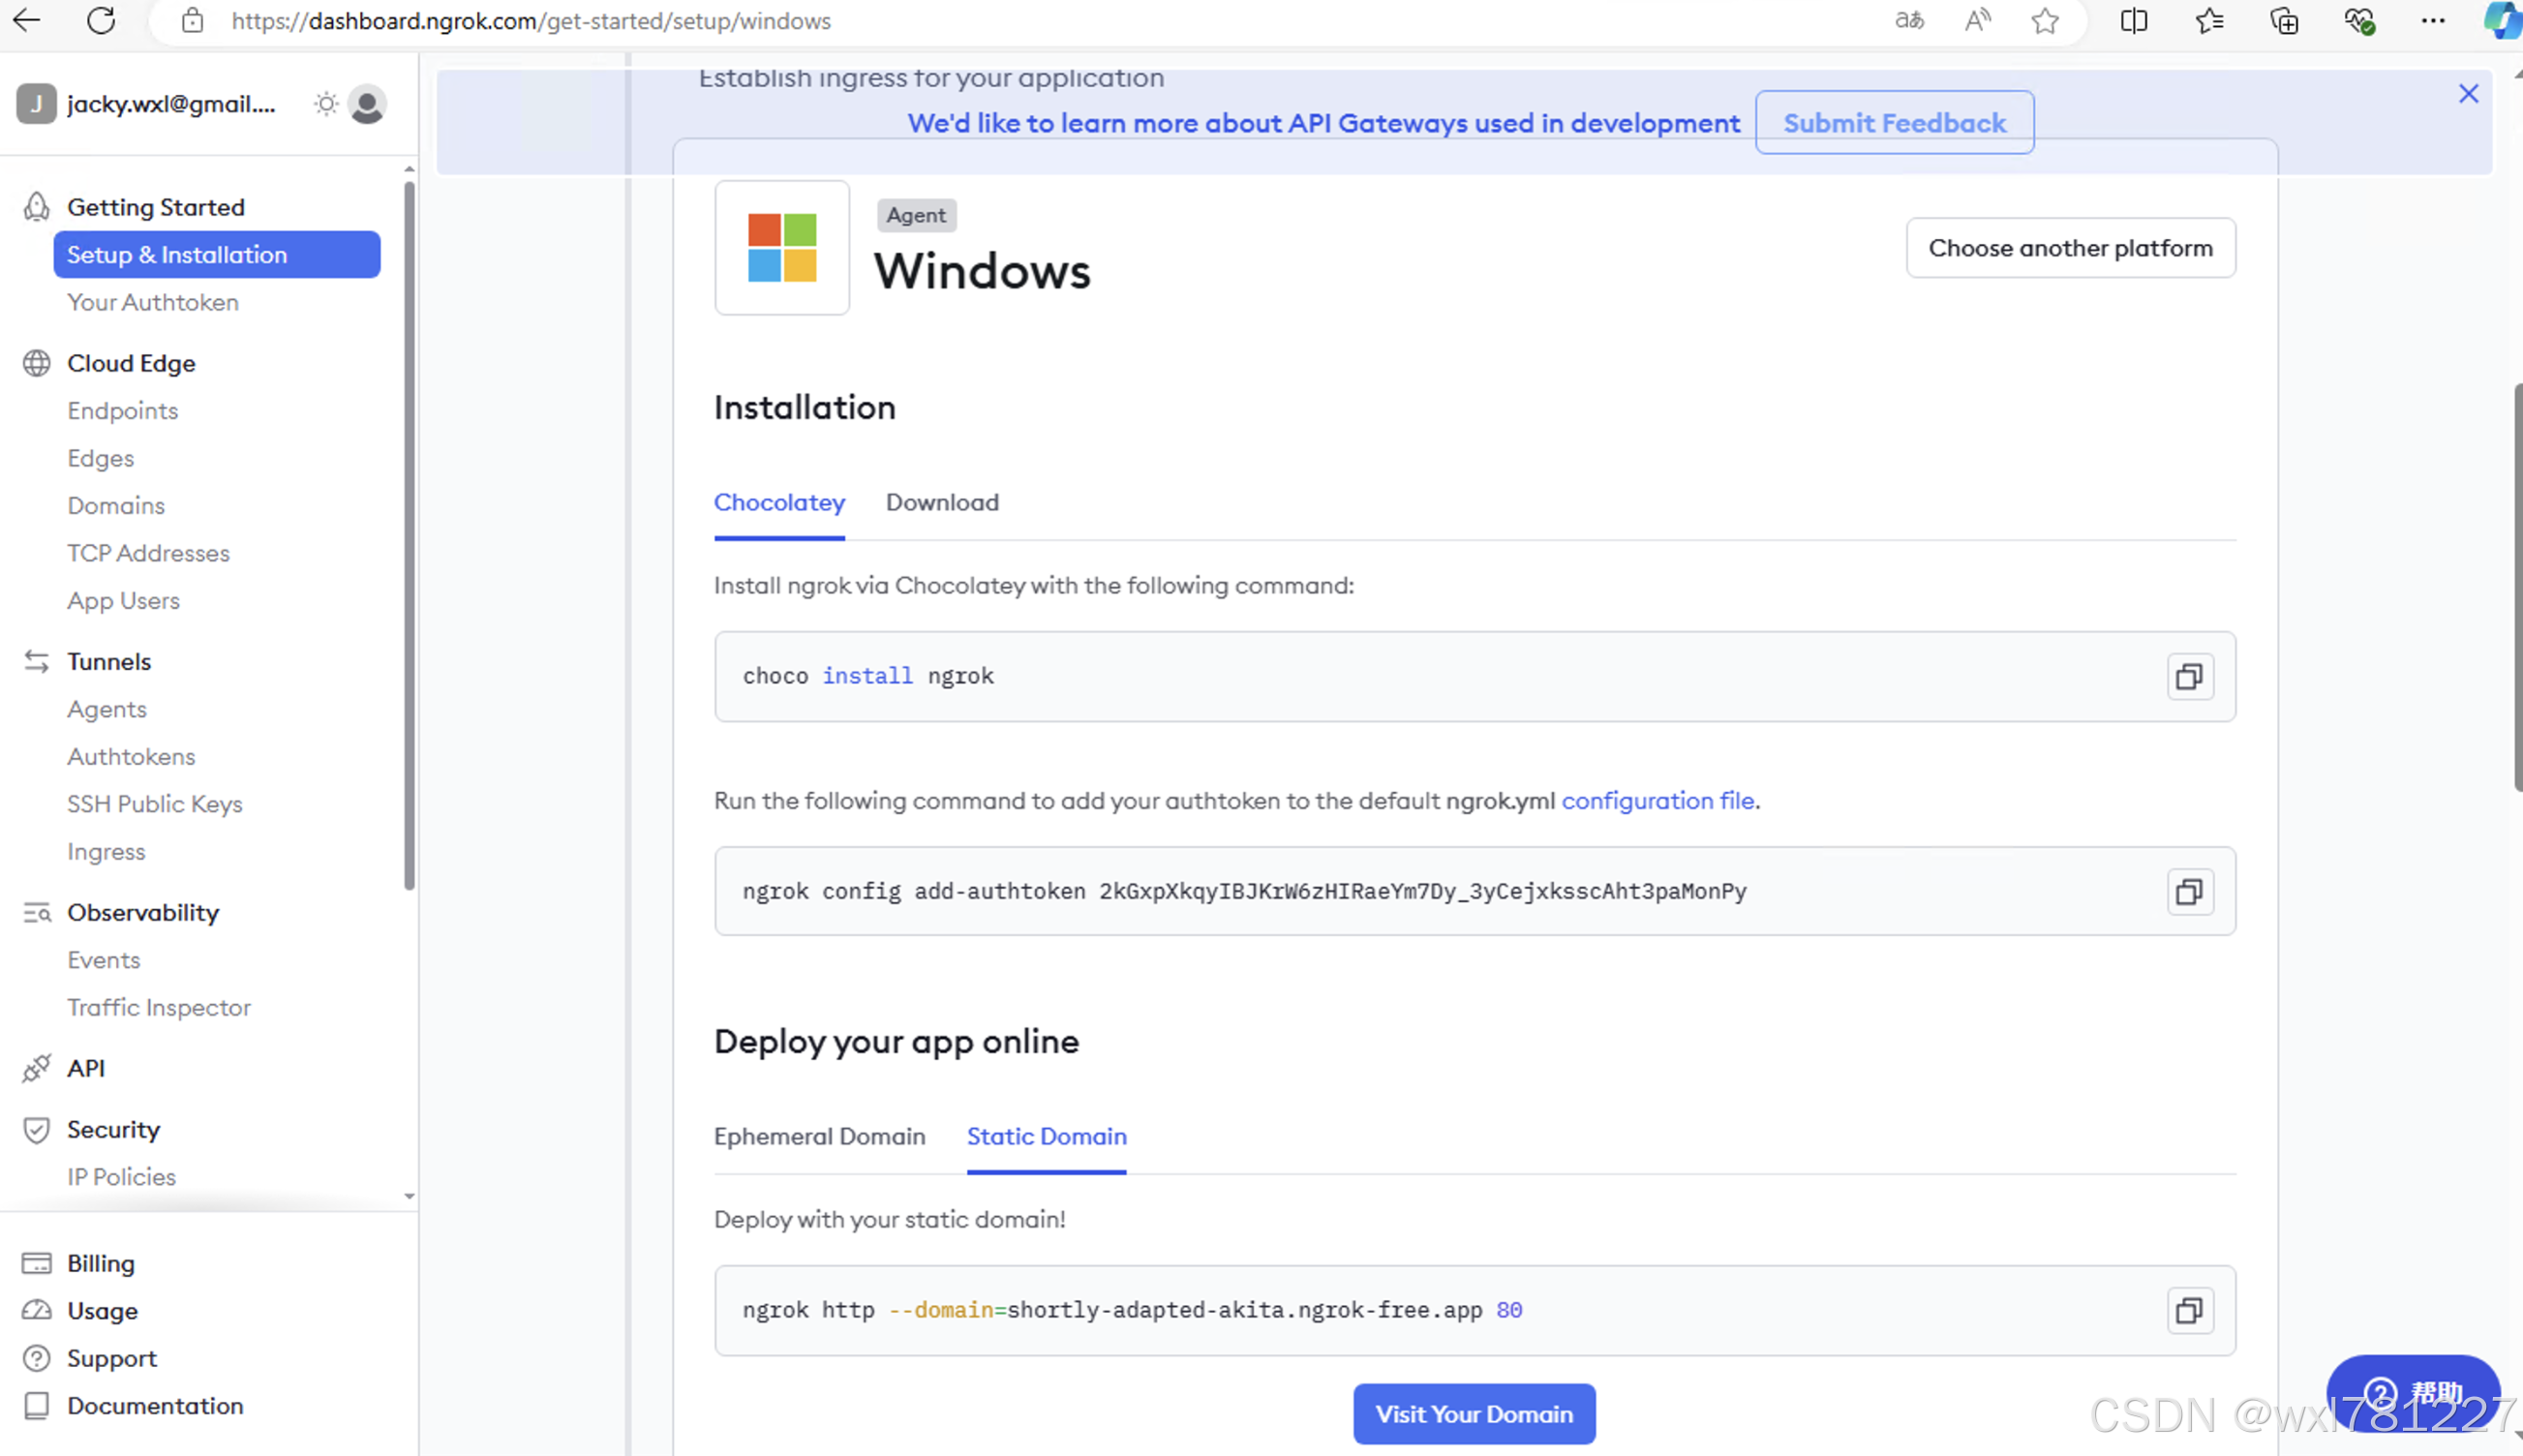Viewport: 2523px width, 1456px height.
Task: Open App Users page
Action: 123,600
